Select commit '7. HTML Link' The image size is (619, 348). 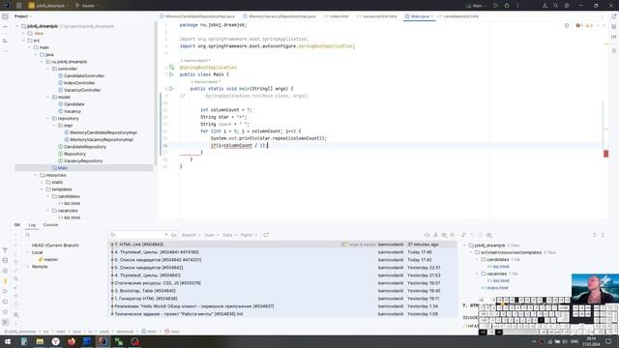pos(282,245)
